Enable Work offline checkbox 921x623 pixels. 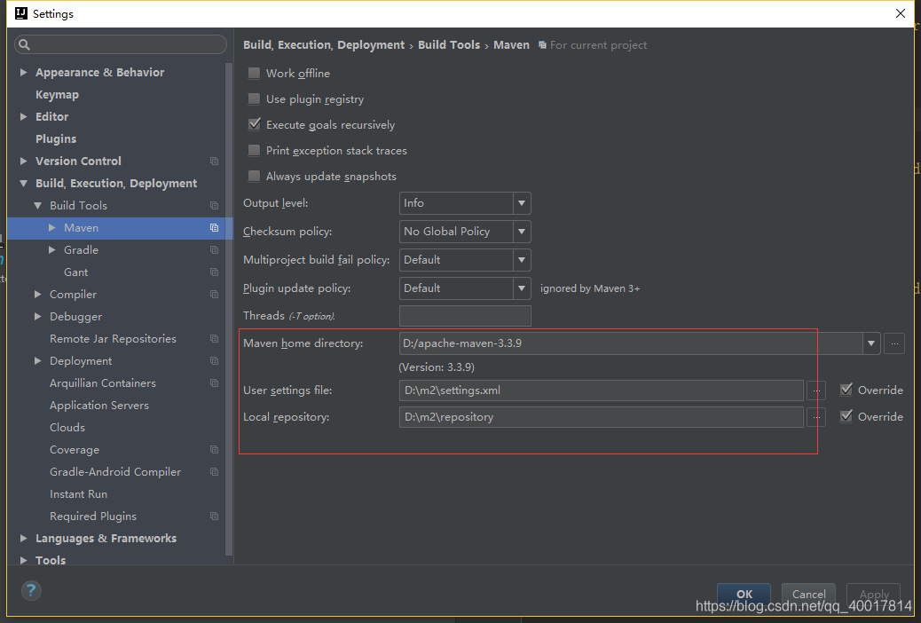point(255,73)
